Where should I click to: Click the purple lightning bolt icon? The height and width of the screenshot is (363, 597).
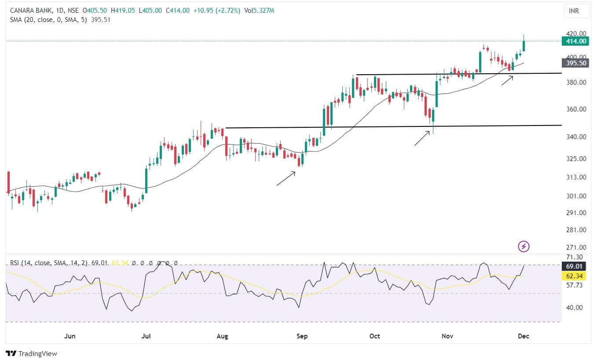(524, 247)
